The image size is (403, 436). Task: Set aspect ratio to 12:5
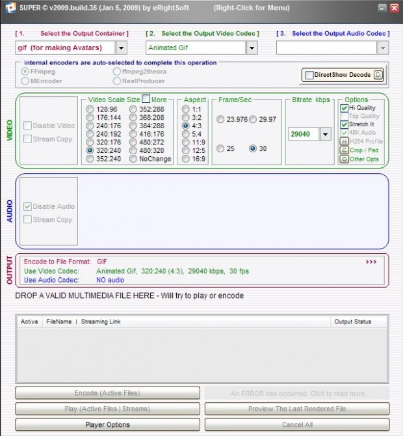point(185,150)
